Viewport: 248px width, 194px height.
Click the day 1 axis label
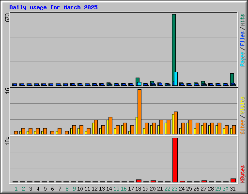[16, 189]
